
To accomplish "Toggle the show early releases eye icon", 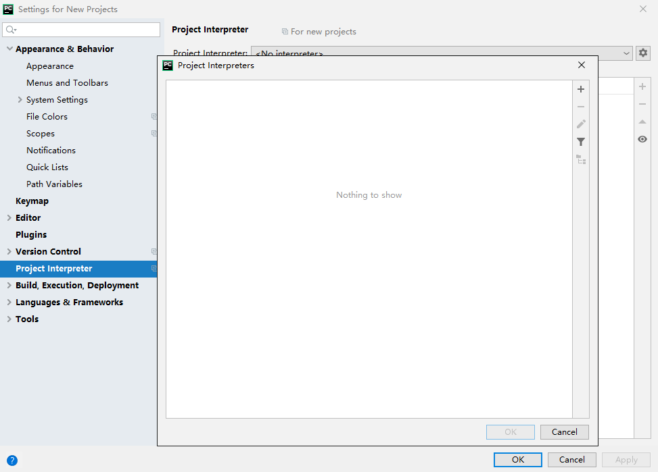I will point(642,139).
